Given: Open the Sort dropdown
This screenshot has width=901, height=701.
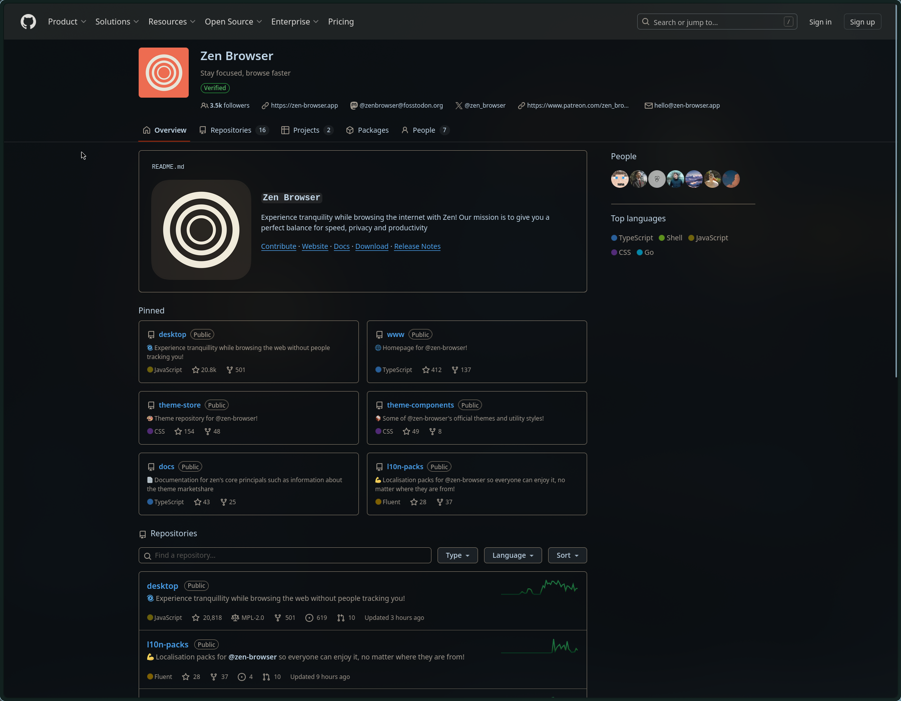Looking at the screenshot, I should (x=567, y=555).
